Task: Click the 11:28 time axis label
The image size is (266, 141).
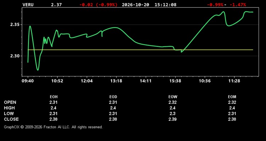Action: [234, 81]
